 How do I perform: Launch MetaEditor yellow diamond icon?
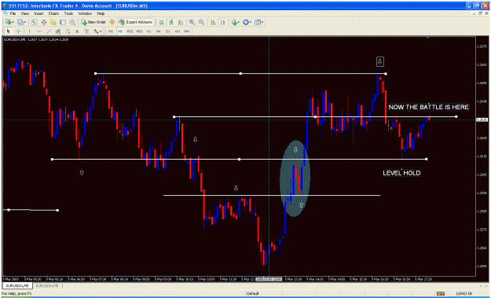[x=112, y=22]
